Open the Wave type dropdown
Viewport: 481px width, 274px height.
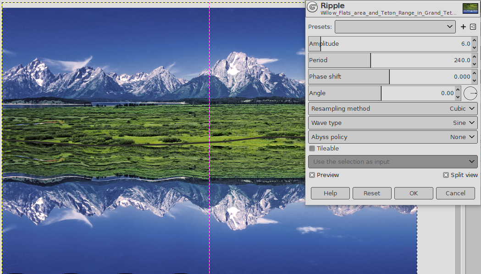[x=393, y=123]
